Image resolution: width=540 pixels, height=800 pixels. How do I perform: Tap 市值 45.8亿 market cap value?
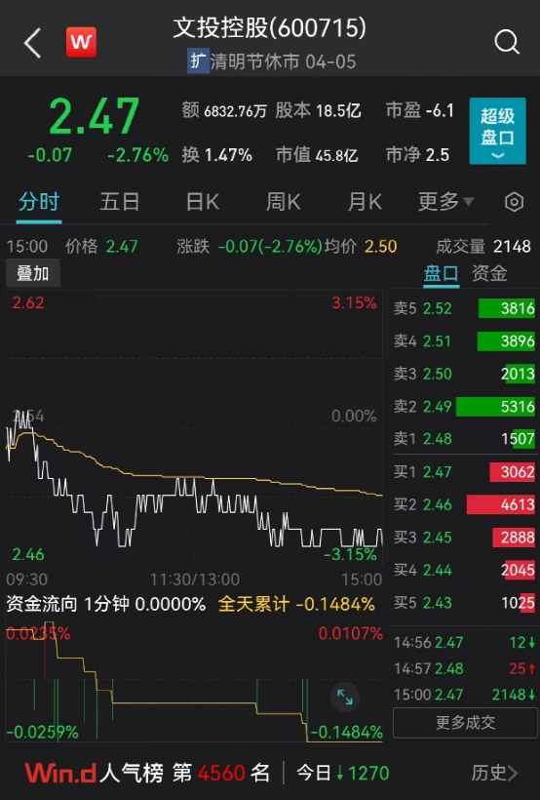[x=317, y=155]
